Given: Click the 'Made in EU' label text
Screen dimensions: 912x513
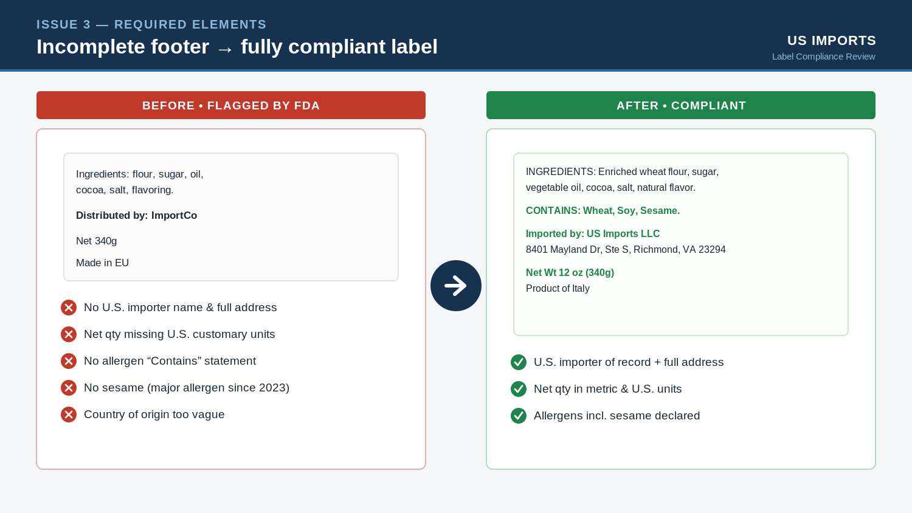Looking at the screenshot, I should pos(102,263).
